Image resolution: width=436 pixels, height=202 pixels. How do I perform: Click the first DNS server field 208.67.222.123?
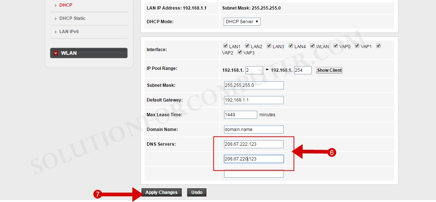pyautogui.click(x=254, y=144)
